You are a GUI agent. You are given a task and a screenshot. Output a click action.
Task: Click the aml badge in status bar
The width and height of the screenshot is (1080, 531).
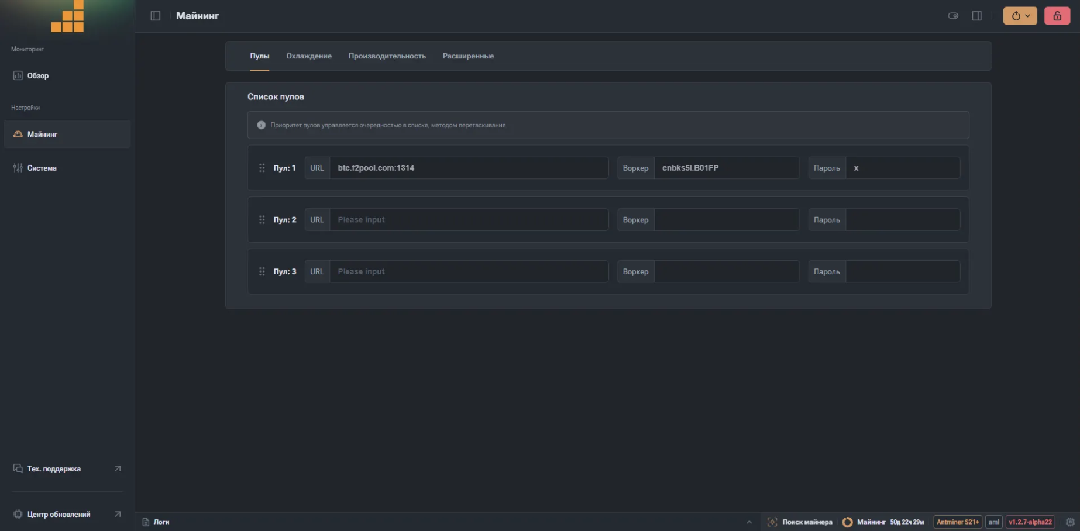994,522
